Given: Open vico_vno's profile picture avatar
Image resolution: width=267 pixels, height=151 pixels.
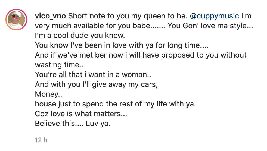Looking at the screenshot, I should click(x=16, y=20).
